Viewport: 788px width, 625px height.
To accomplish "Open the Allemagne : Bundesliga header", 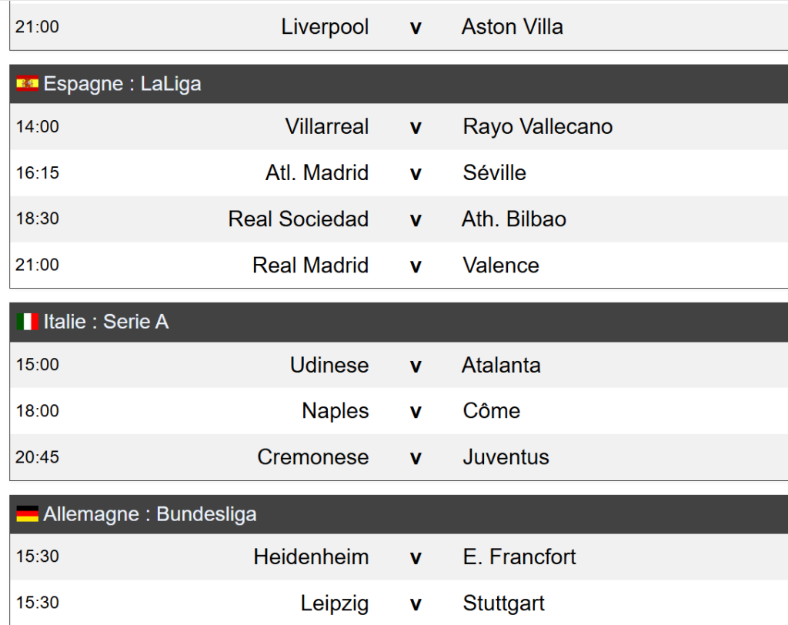I will point(150,514).
